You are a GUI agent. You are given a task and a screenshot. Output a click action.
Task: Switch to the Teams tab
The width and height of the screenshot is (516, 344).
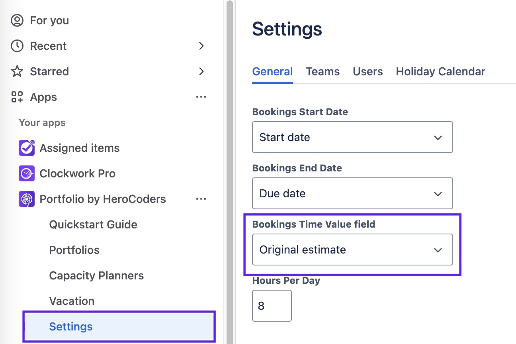(322, 72)
